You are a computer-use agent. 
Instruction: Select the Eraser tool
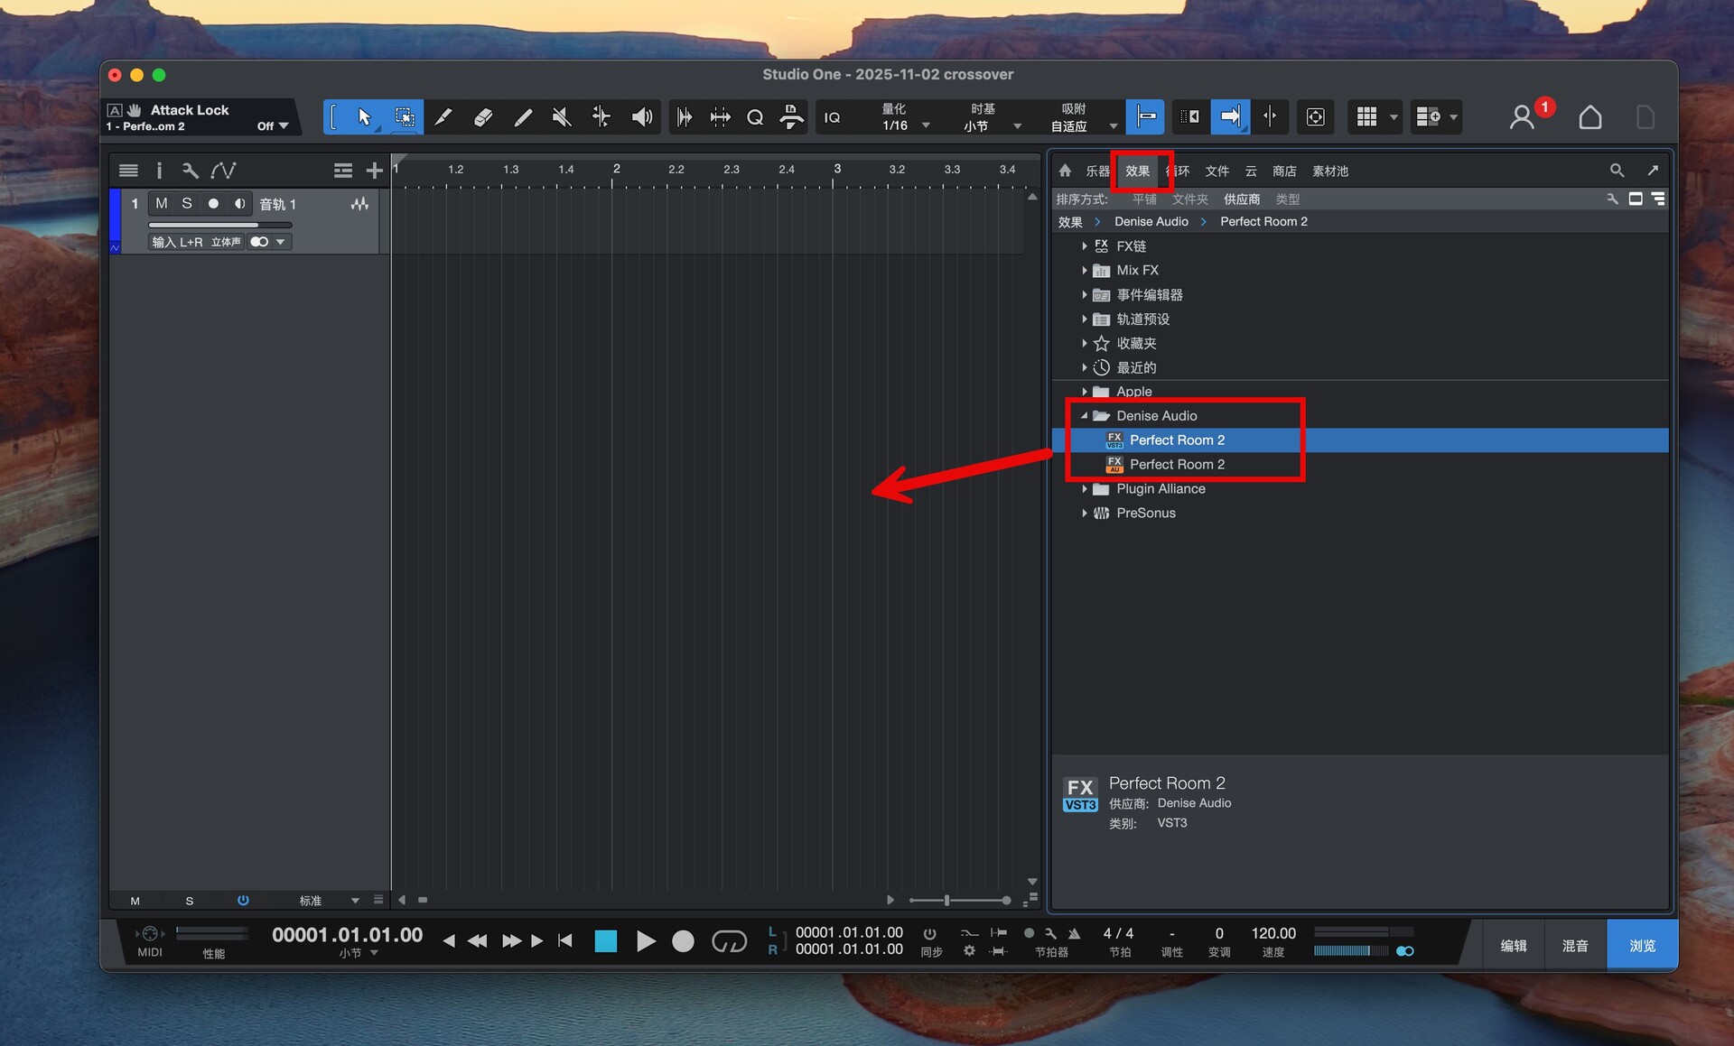coord(483,117)
